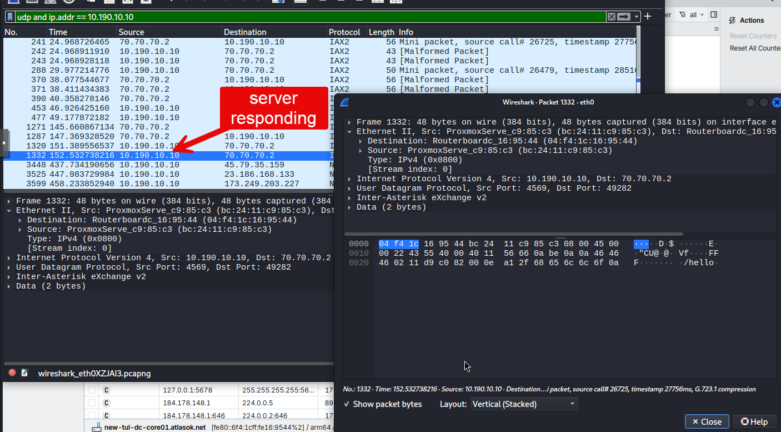This screenshot has height=432, width=781.
Task: Open expert information via red circle icon
Action: [x=12, y=373]
